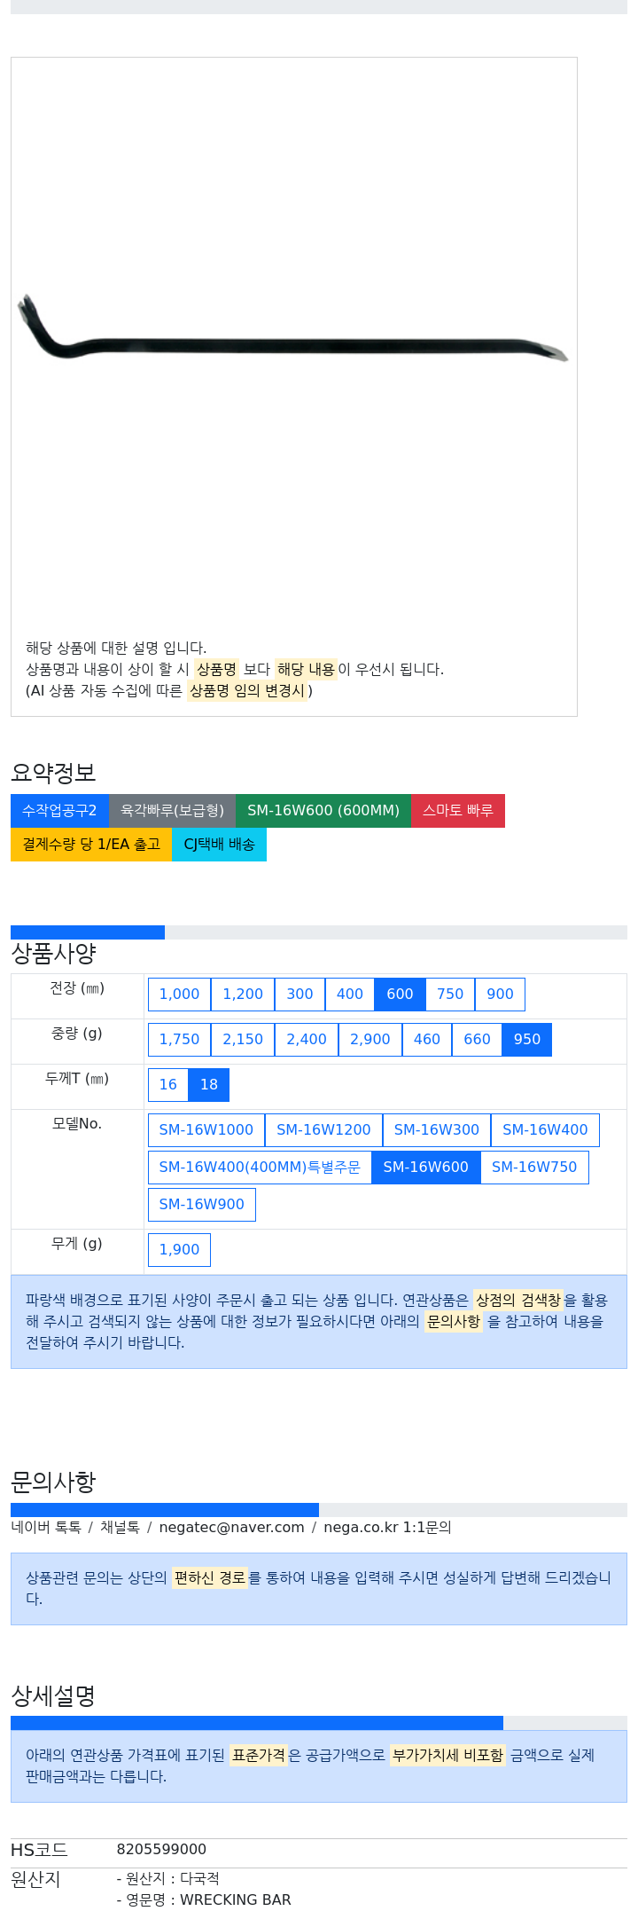The image size is (638, 1911).
Task: Choose model SM-16W300
Action: 437,1130
